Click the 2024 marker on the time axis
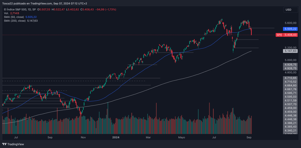301x148 pixels. [116, 137]
